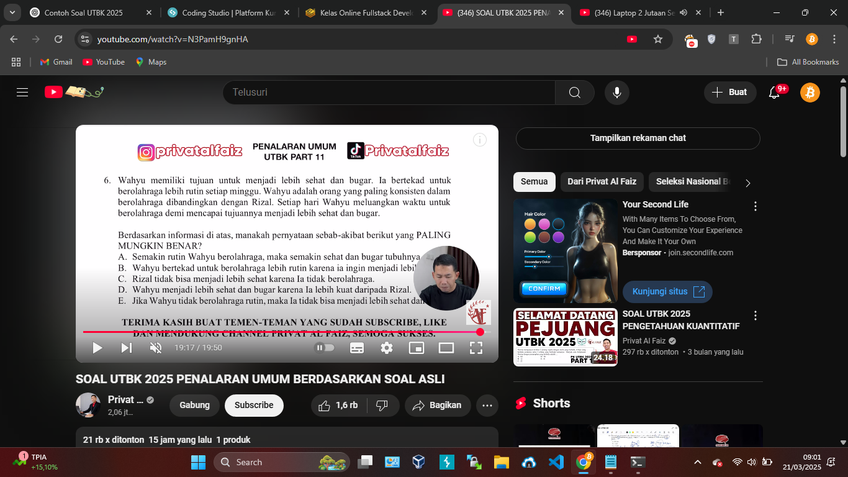Click the magnifier search button on YouTube

coord(575,93)
